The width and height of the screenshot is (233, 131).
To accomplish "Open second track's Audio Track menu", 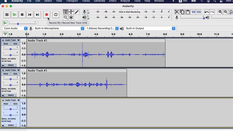I will [x=12, y=70].
